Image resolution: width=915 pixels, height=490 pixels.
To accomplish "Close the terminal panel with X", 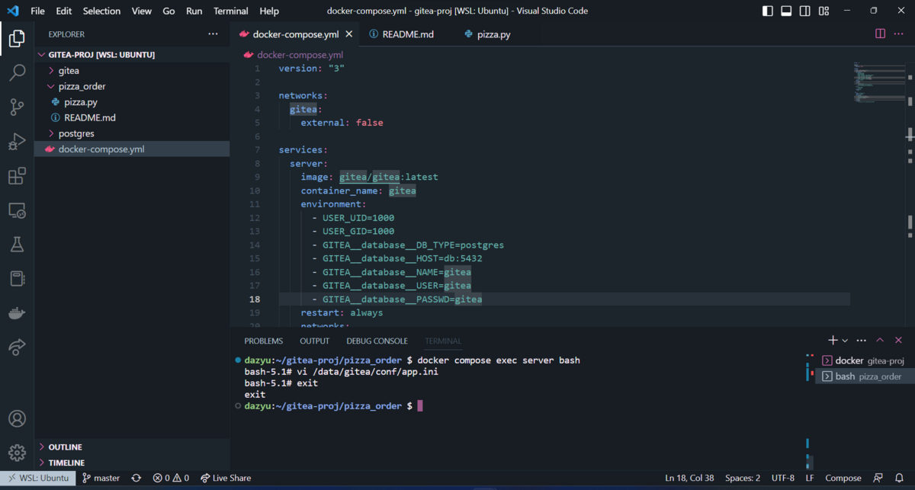I will pos(899,341).
